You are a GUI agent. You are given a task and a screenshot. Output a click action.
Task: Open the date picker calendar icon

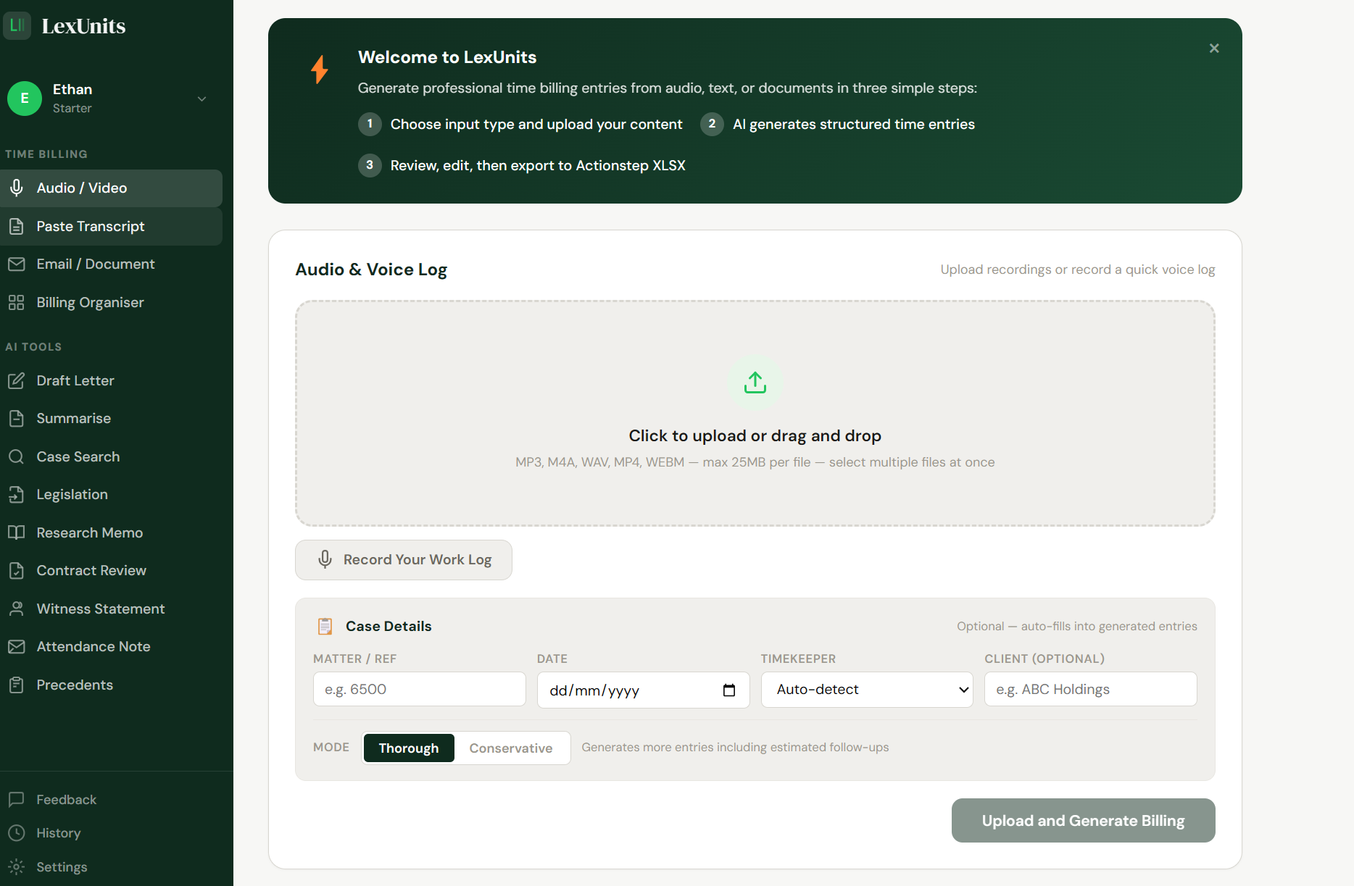(x=729, y=690)
